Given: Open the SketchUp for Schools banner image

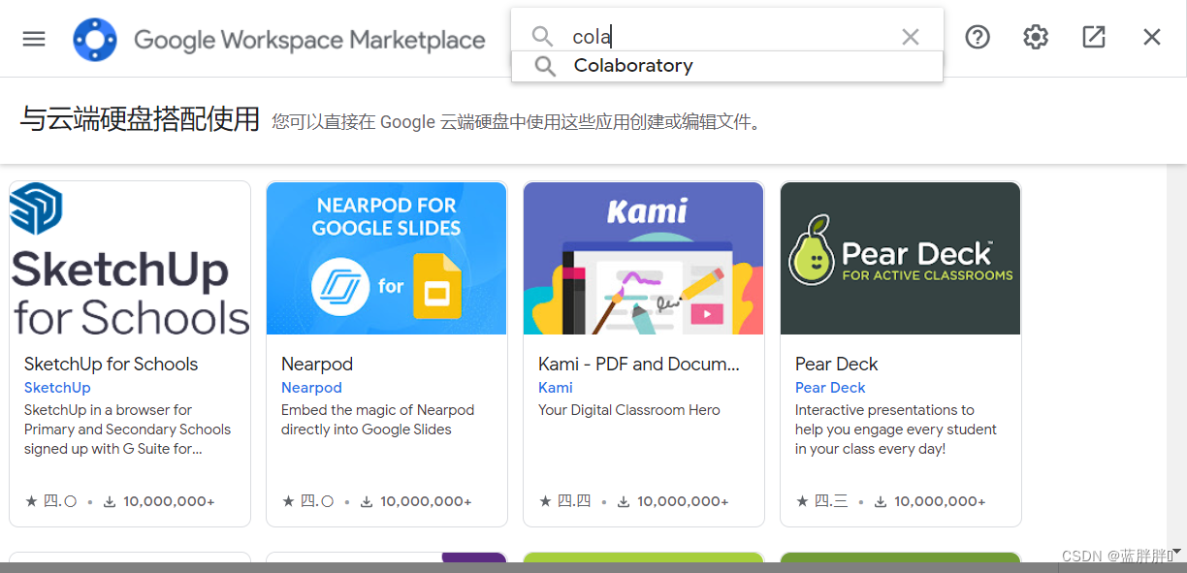Looking at the screenshot, I should point(130,258).
